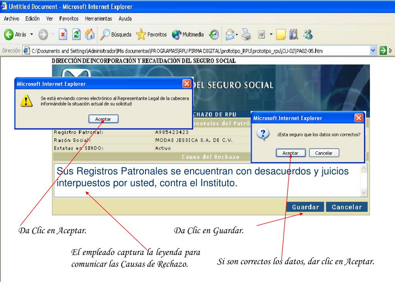Click the text area scroll down arrow

[x=364, y=193]
